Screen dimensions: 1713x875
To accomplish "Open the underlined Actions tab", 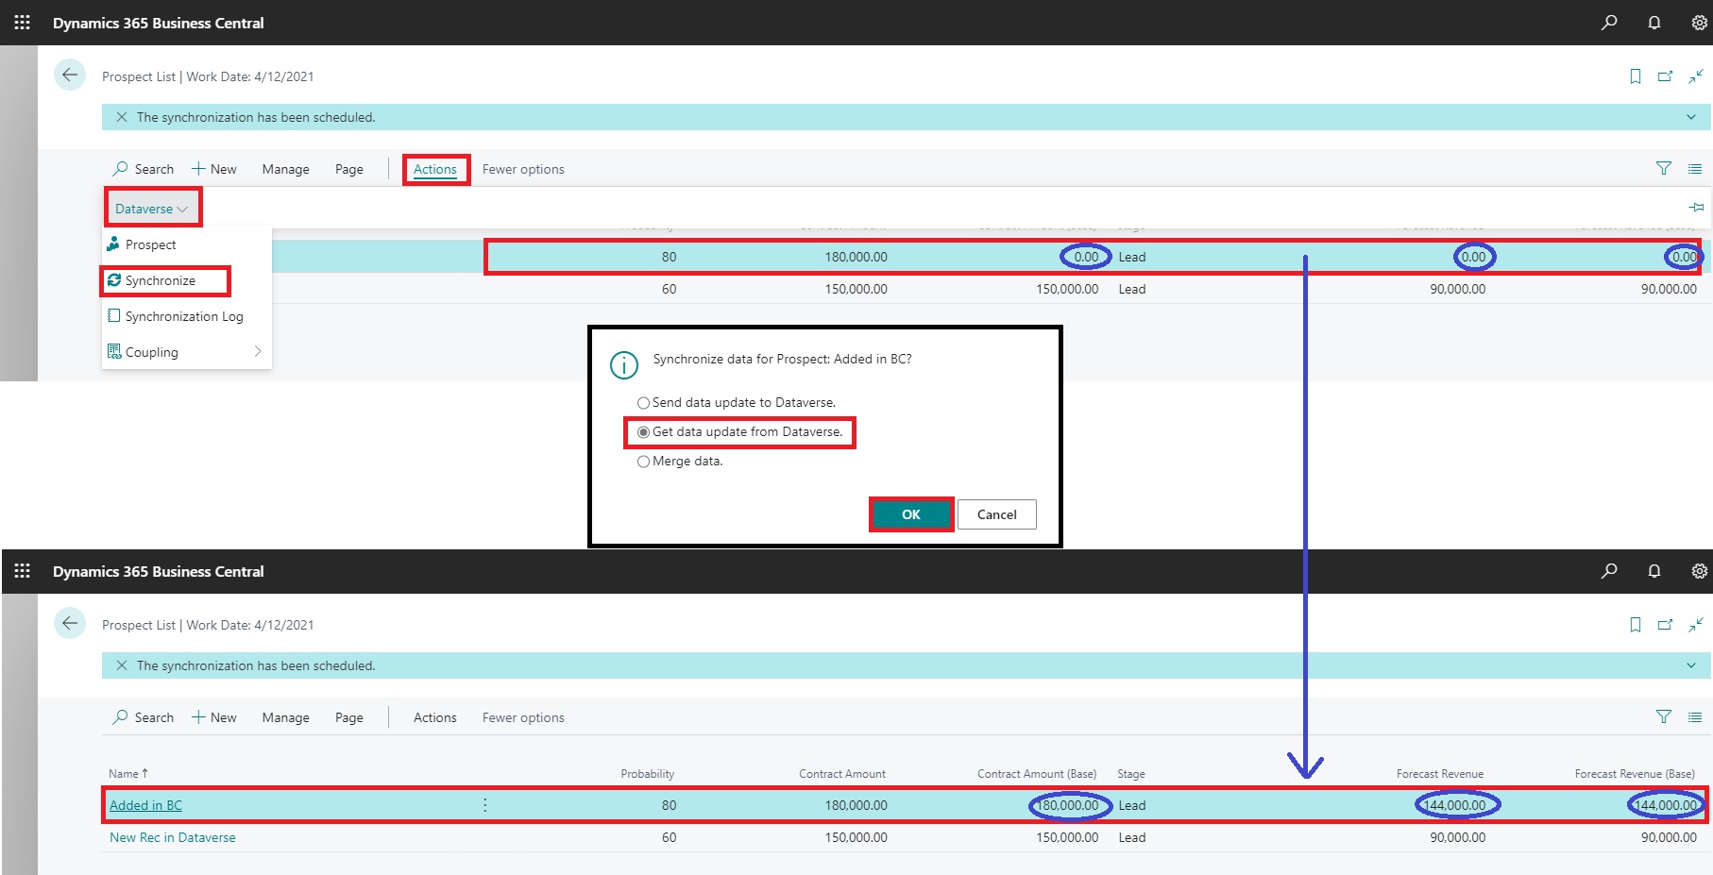I will point(434,170).
